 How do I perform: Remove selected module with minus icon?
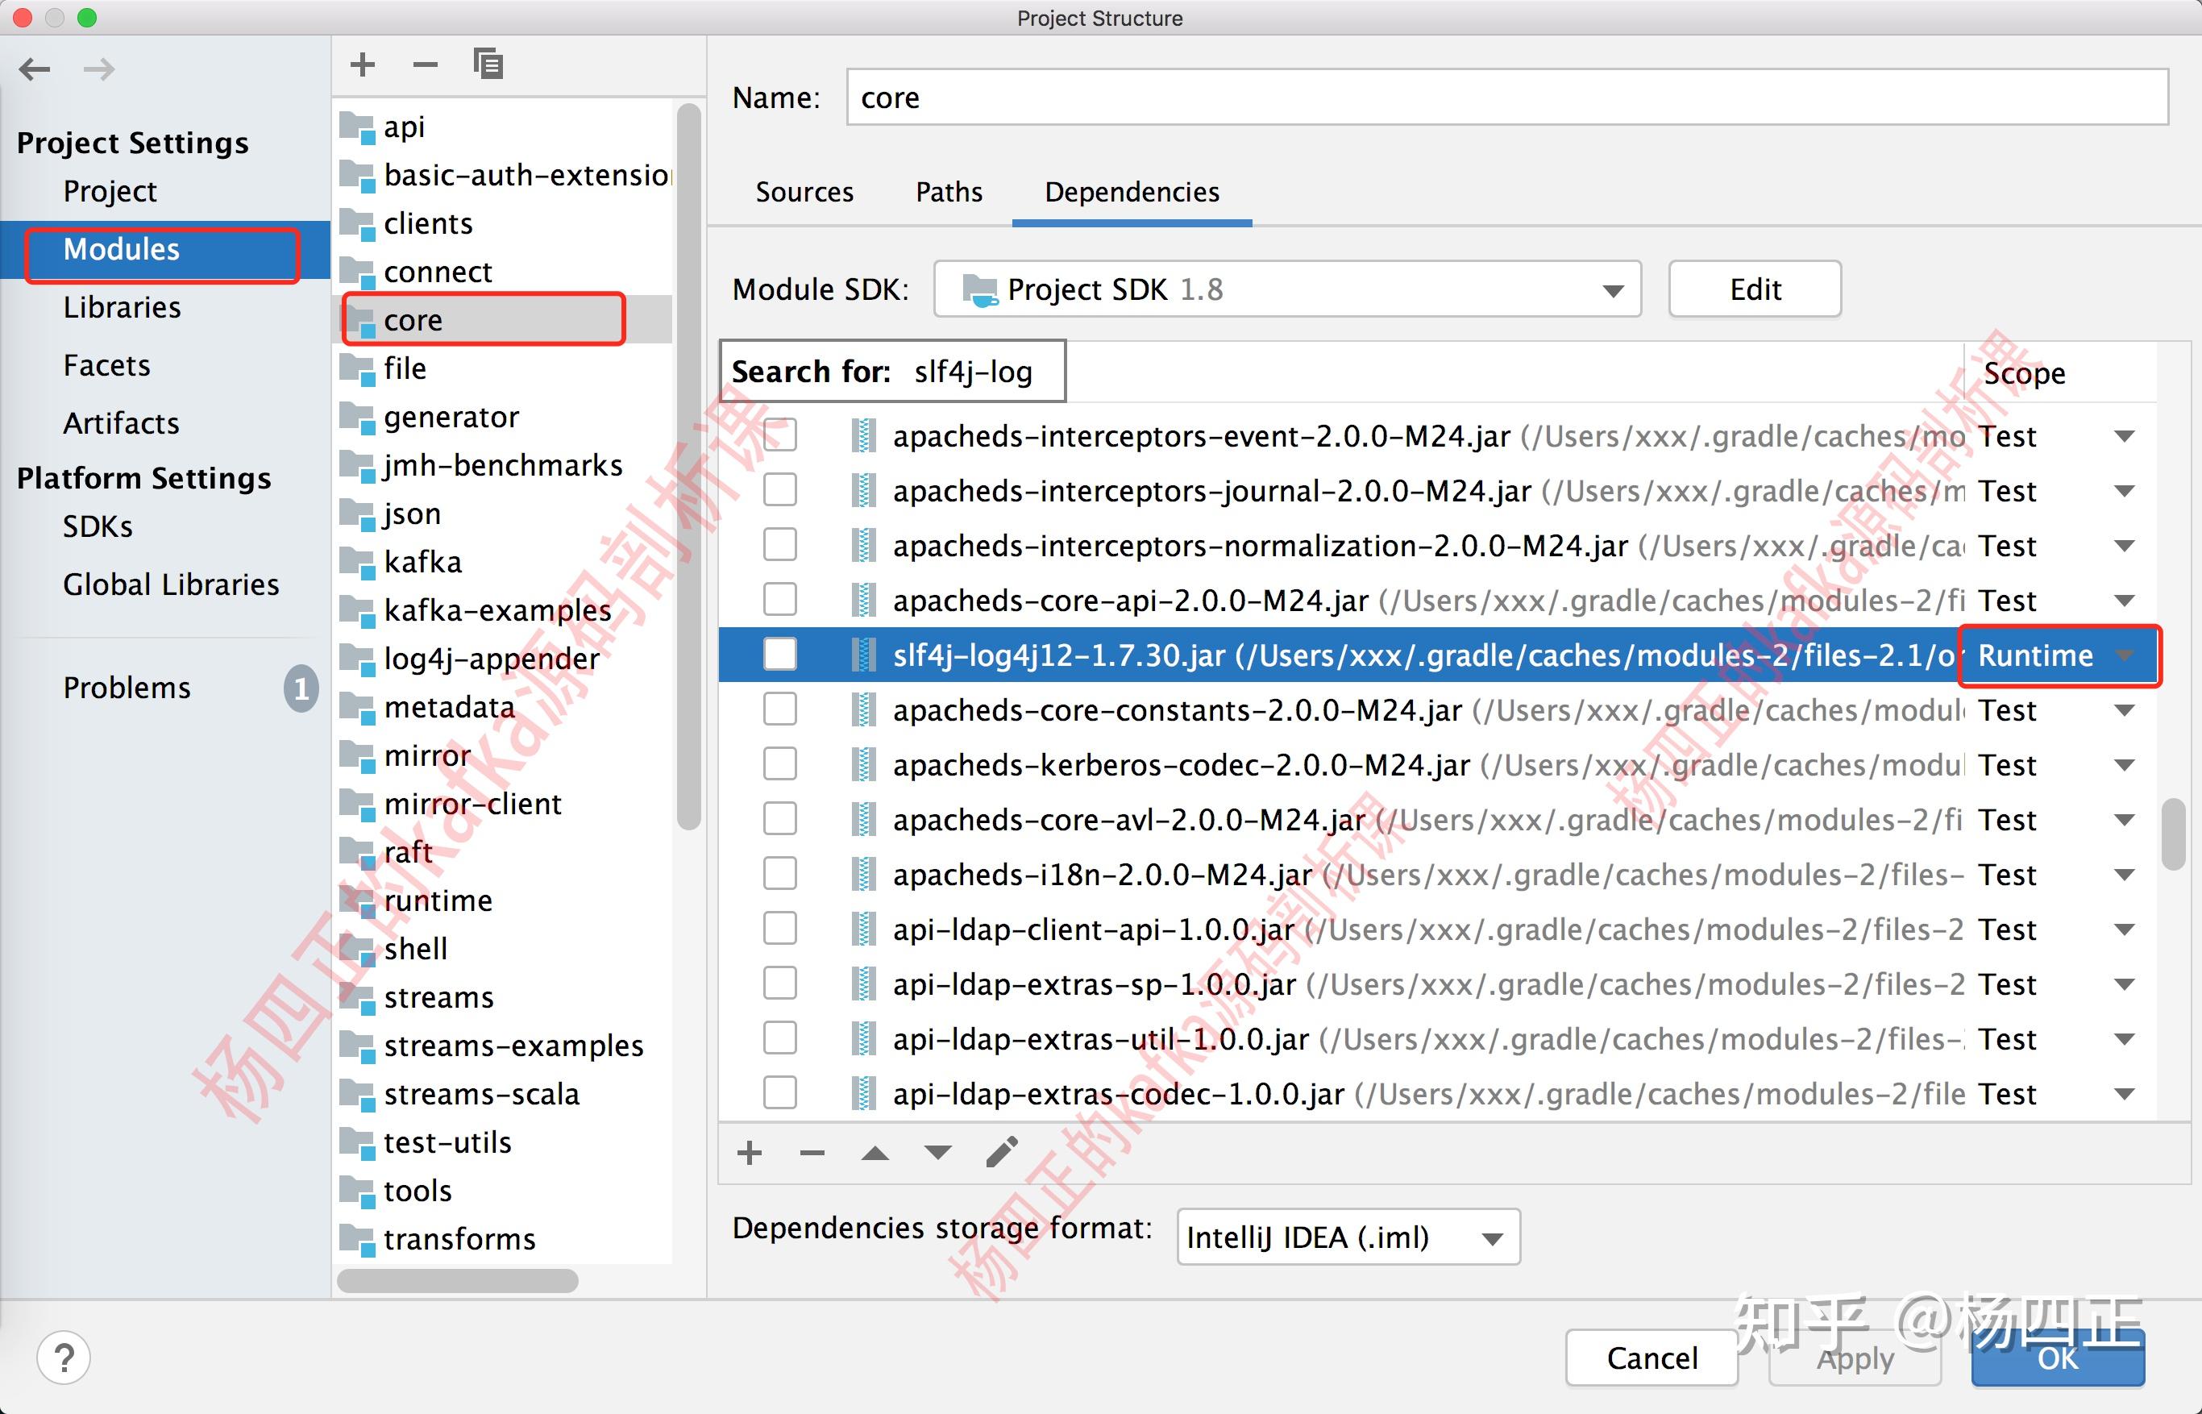point(425,64)
